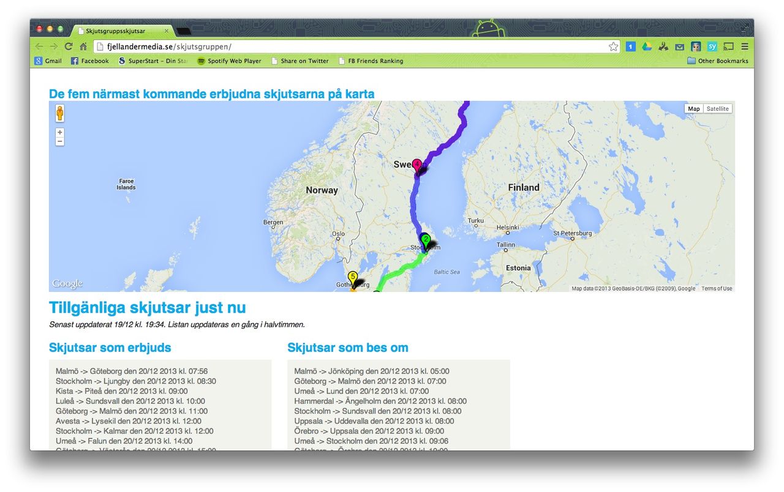Screen dimensions: 784x492
Task: Click the 'Hammerdal -> Ängelholm' ride request
Action: 380,401
